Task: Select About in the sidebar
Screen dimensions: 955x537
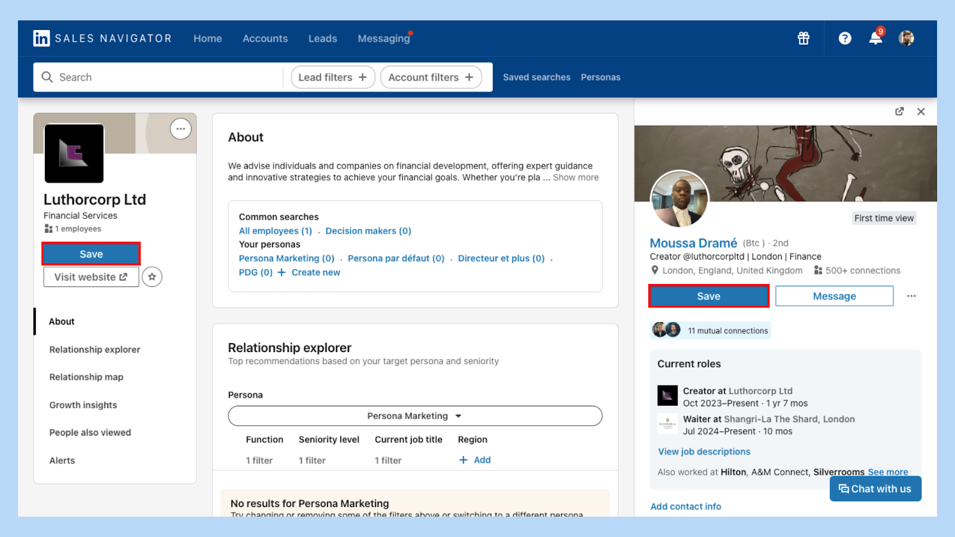Action: 61,322
